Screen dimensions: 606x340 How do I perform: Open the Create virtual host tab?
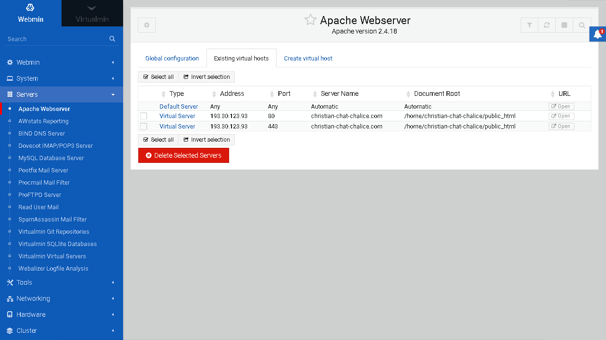[x=308, y=59]
